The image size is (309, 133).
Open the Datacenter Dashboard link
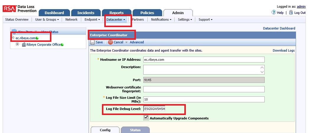(x=279, y=28)
